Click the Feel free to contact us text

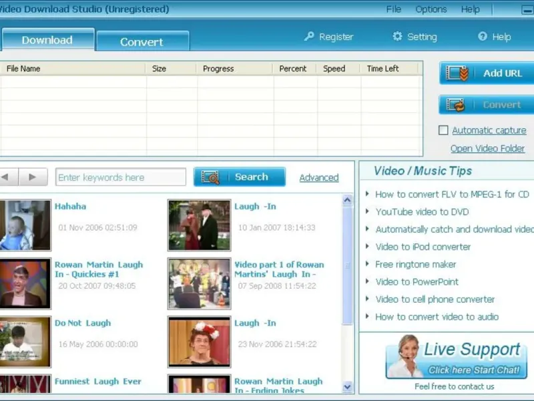tap(455, 386)
